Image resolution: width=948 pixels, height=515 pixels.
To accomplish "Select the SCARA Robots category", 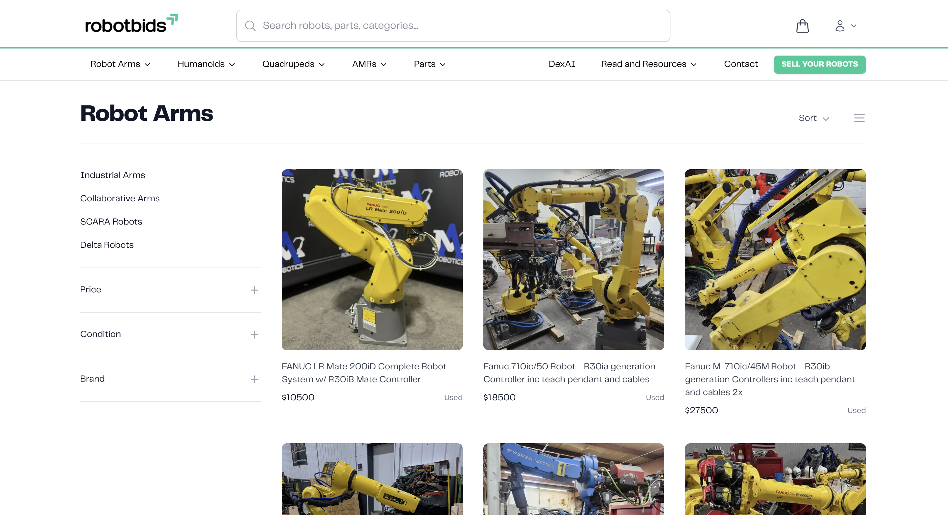I will point(111,222).
